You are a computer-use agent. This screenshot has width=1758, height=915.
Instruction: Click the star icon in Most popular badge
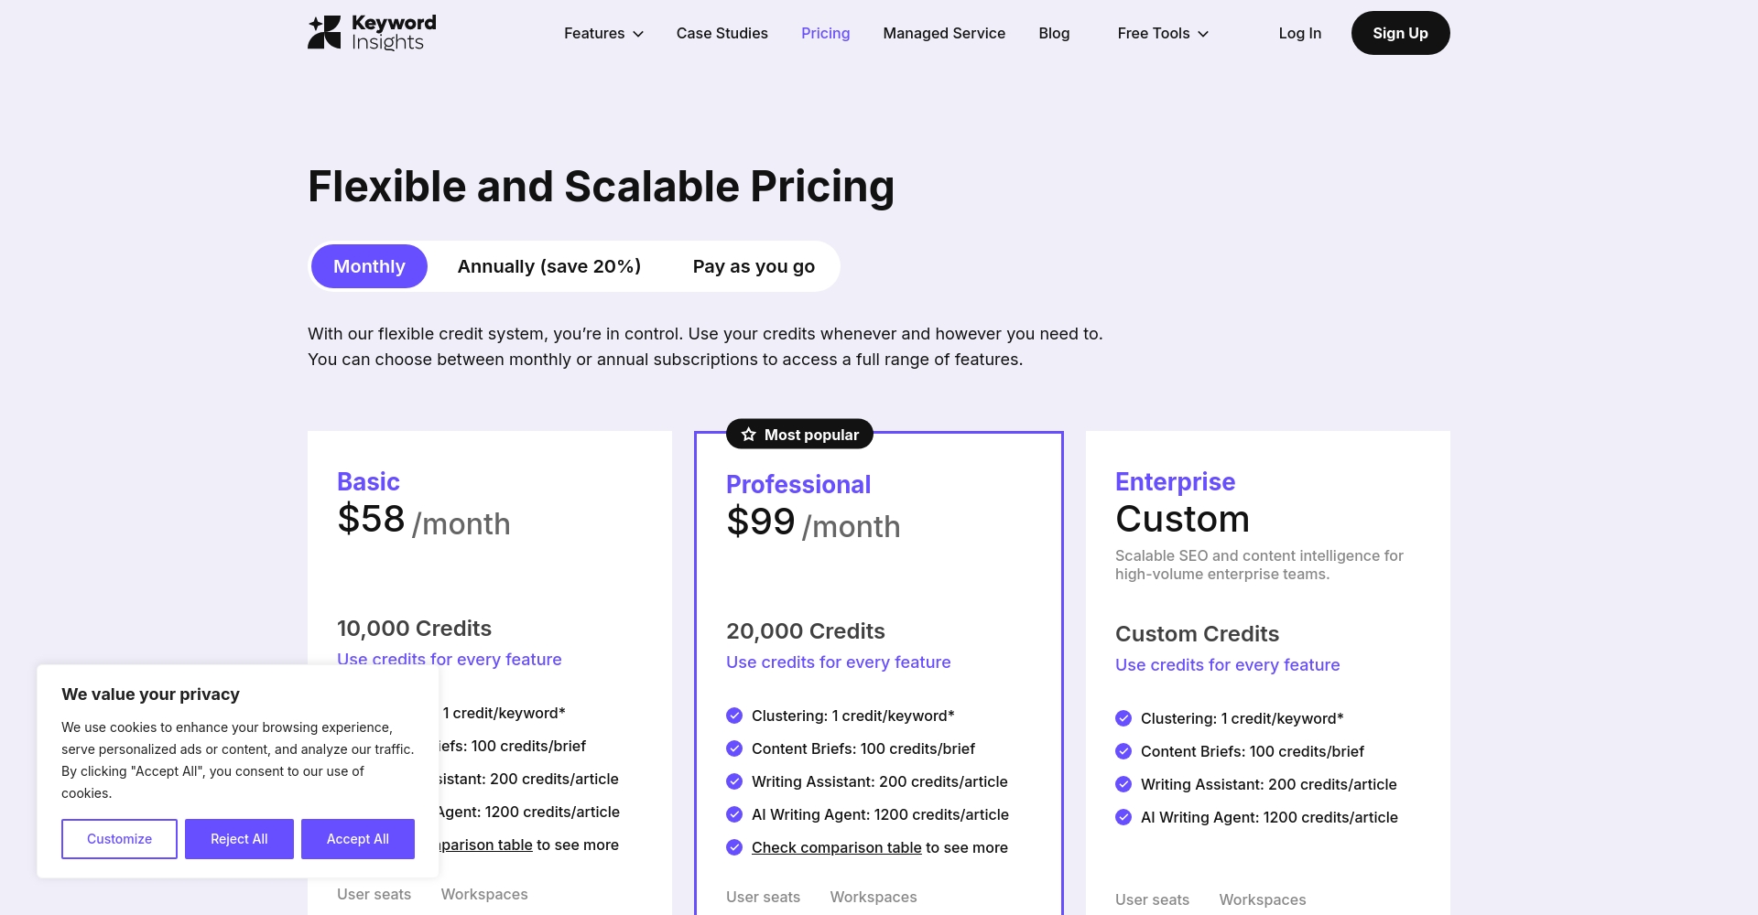pyautogui.click(x=749, y=435)
